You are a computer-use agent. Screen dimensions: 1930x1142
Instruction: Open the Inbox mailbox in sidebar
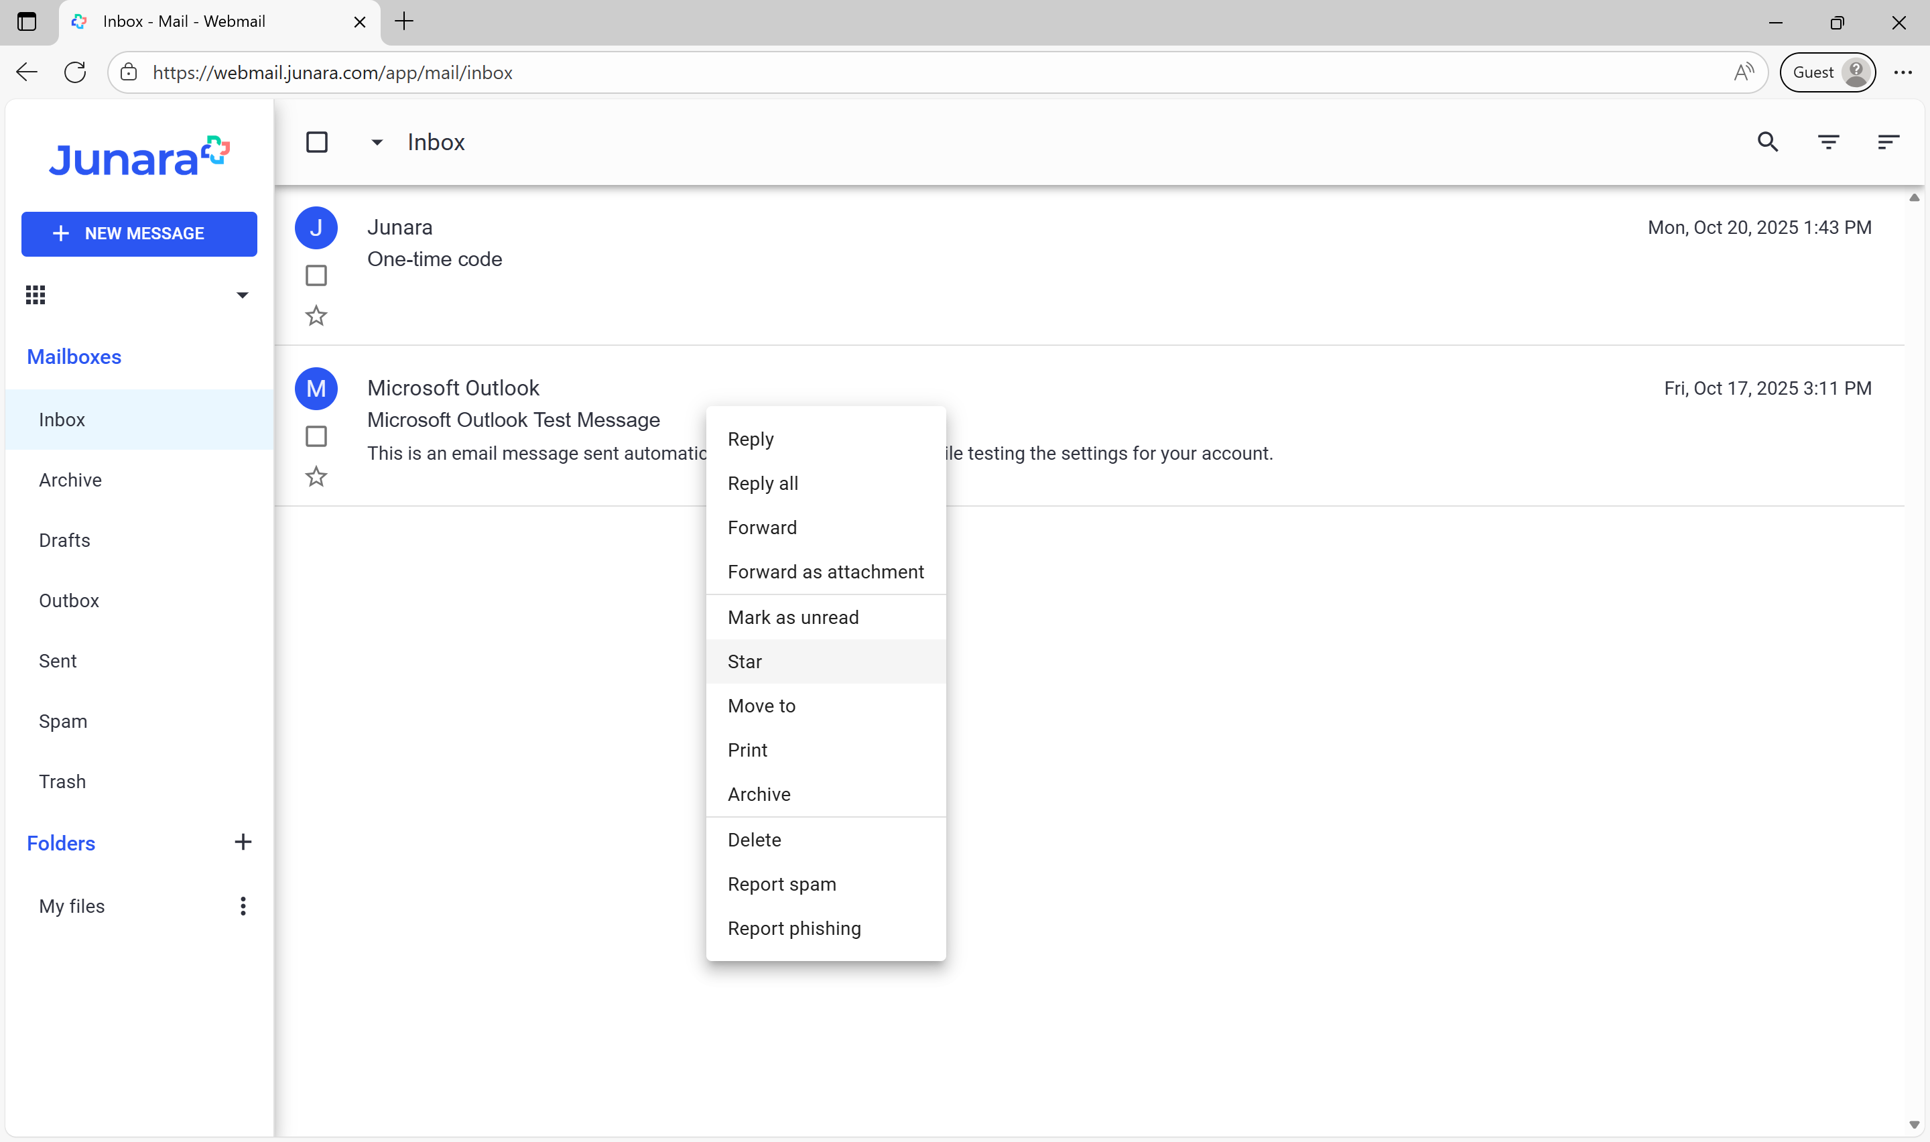139,420
